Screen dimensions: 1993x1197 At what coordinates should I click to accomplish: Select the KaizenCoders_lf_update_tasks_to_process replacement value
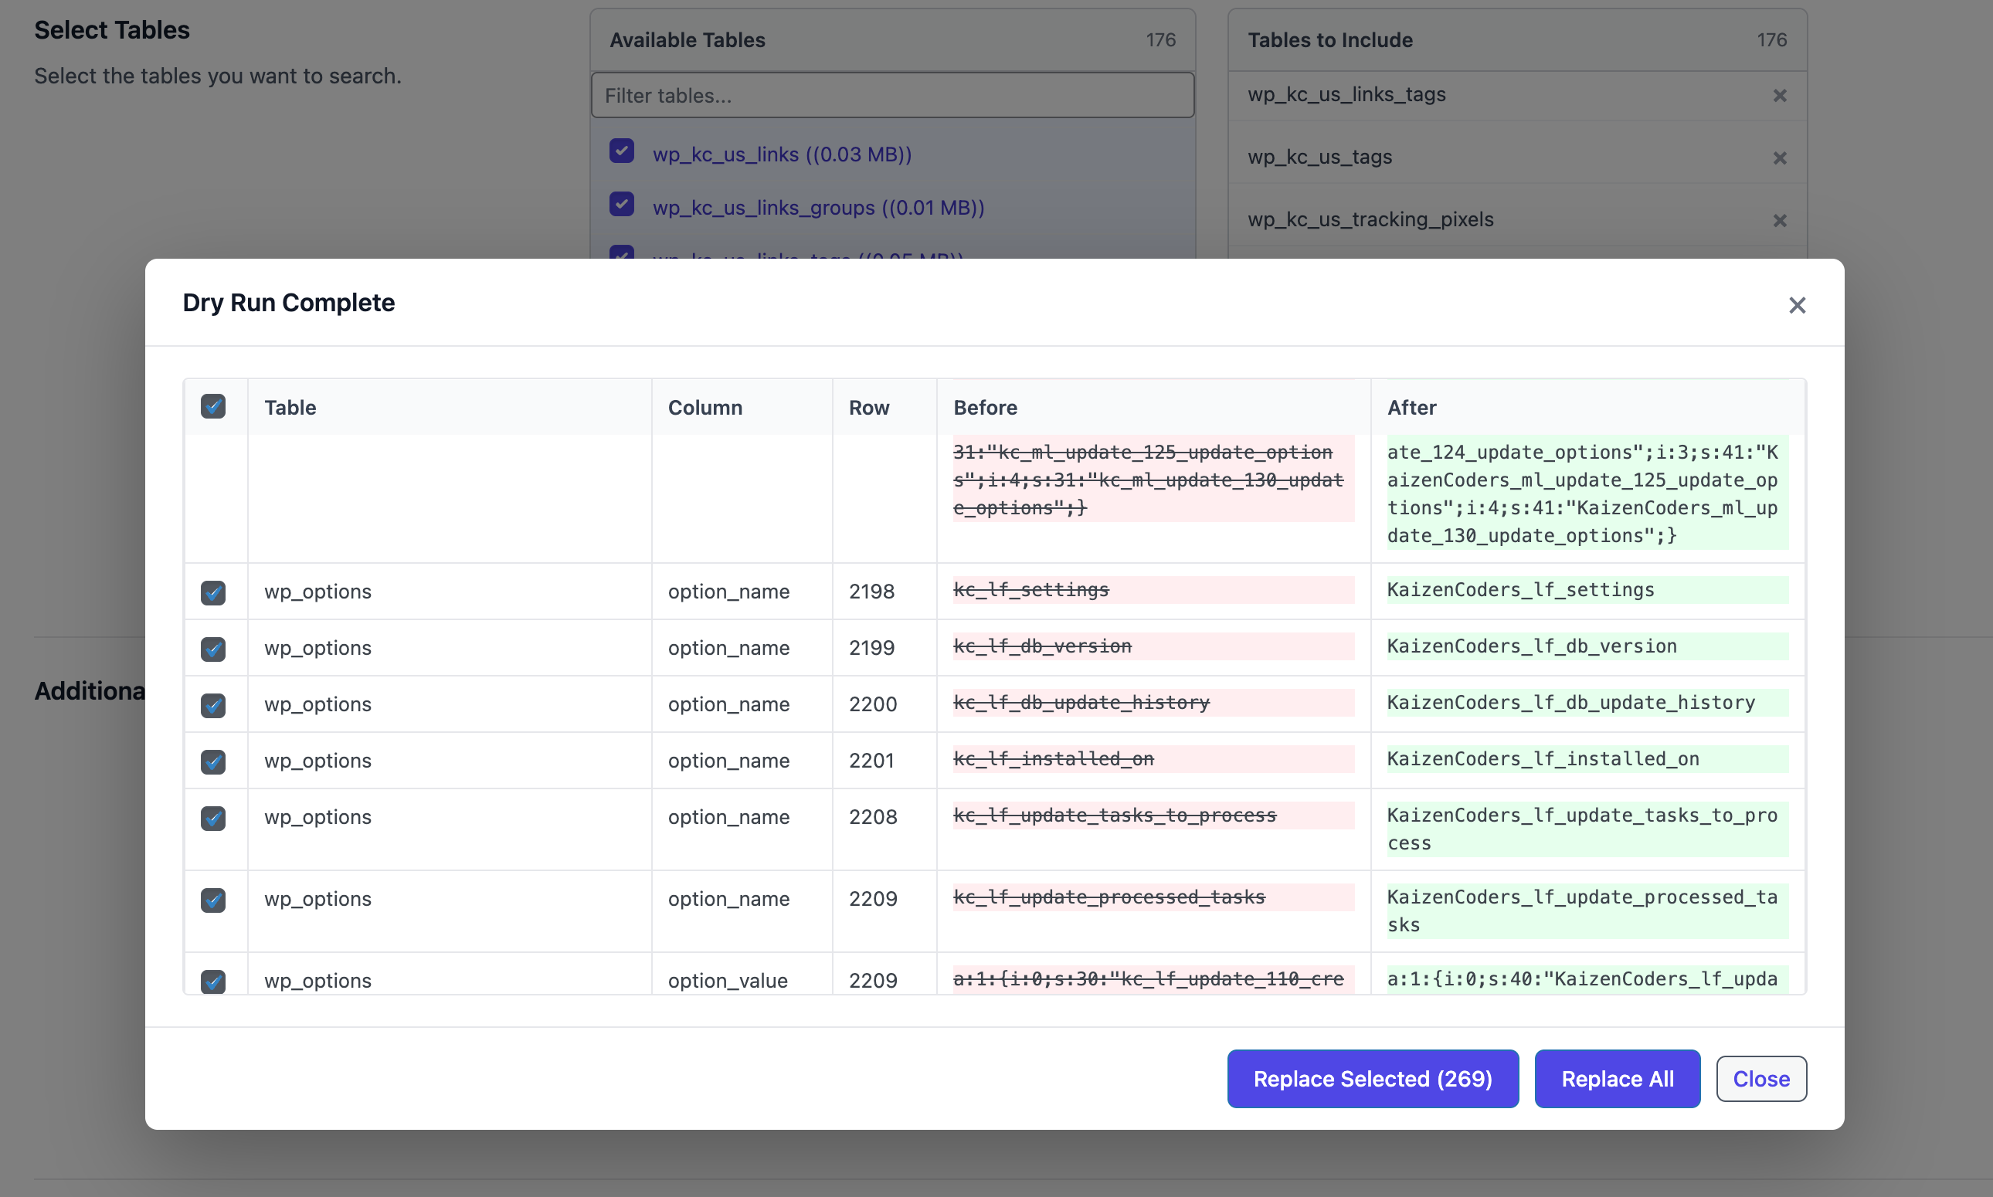click(x=1582, y=829)
